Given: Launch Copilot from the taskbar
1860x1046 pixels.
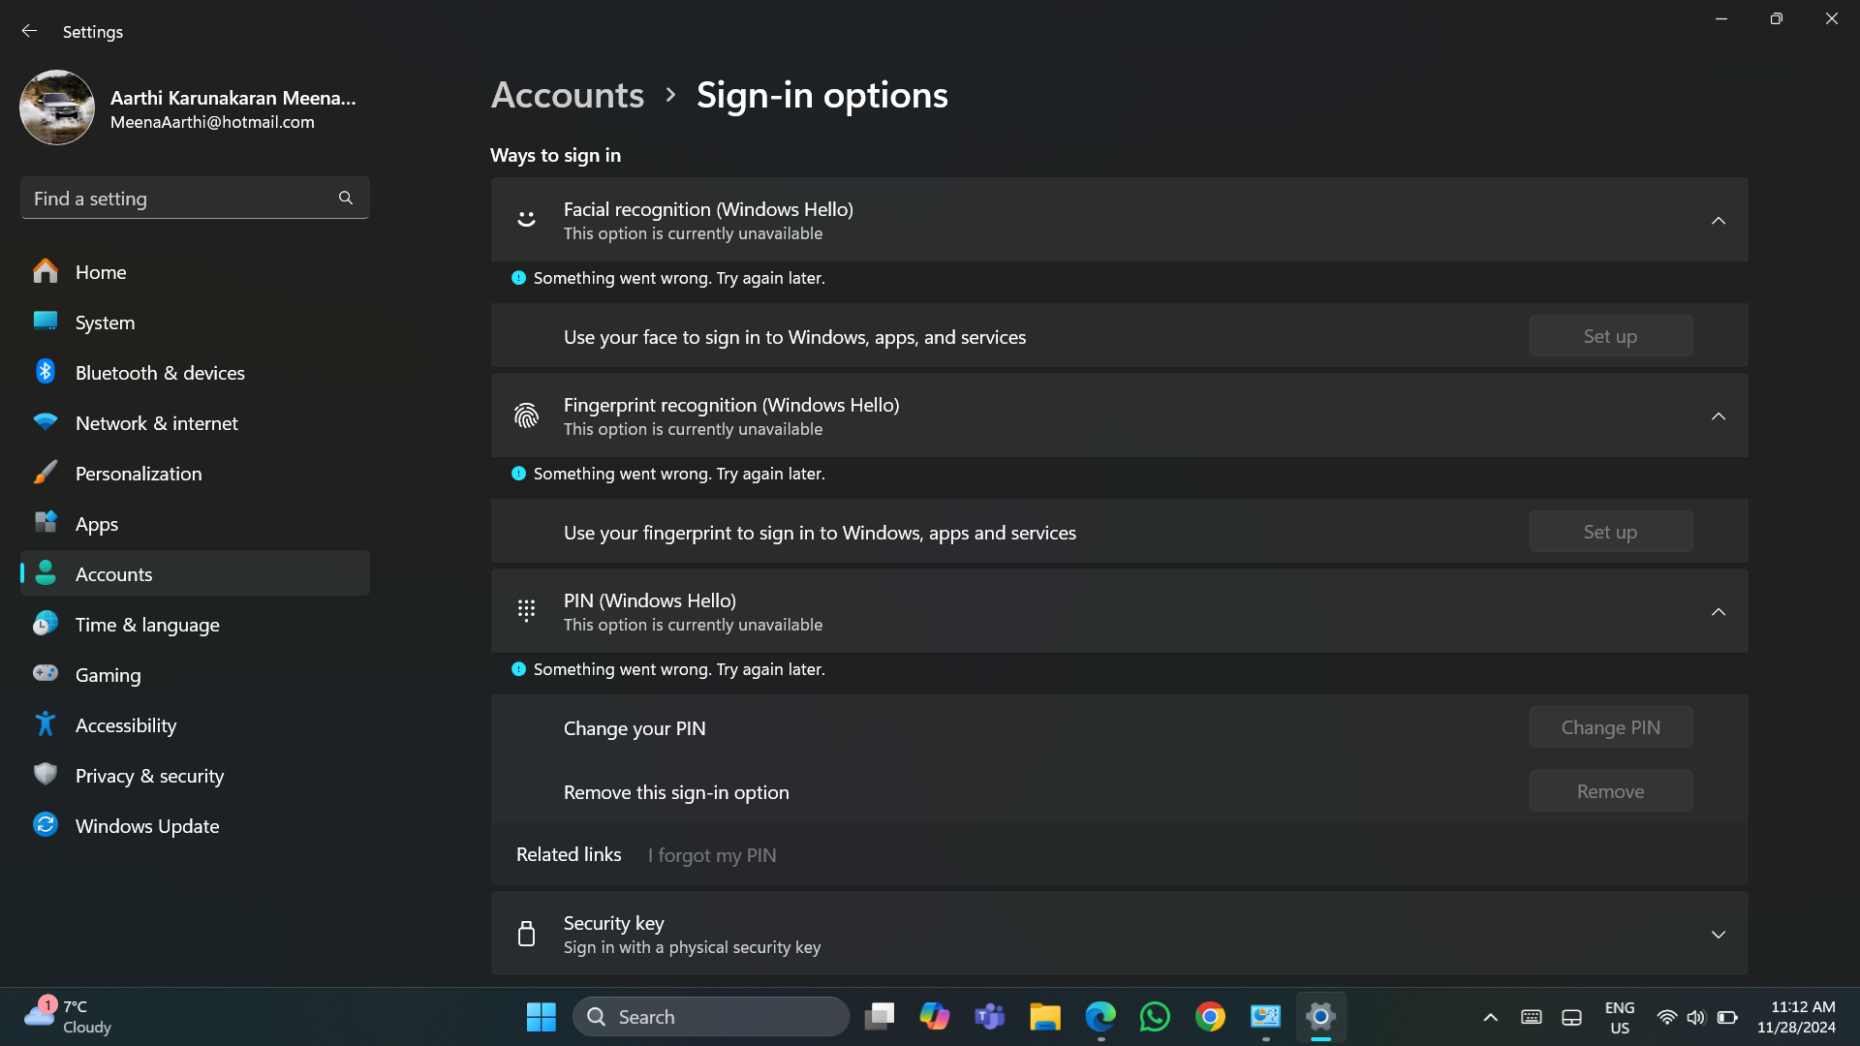Looking at the screenshot, I should 935,1017.
